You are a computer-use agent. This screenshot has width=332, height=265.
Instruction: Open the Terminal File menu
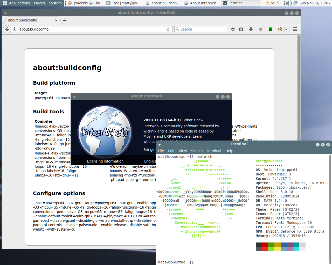161,151
